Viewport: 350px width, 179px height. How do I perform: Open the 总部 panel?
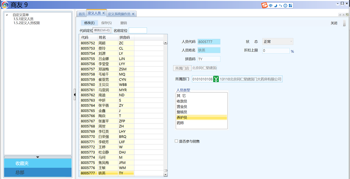click(38, 173)
